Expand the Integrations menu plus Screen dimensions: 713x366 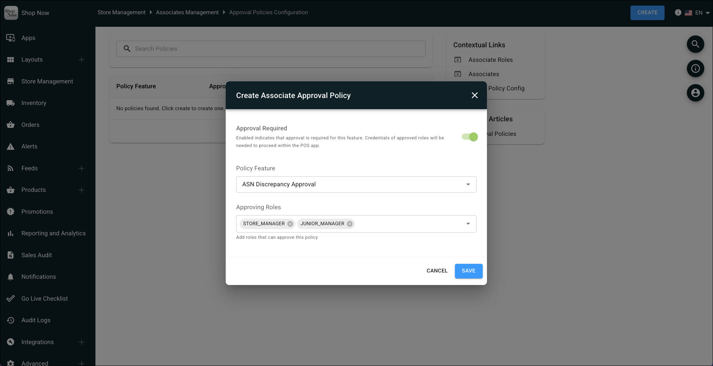coord(82,342)
